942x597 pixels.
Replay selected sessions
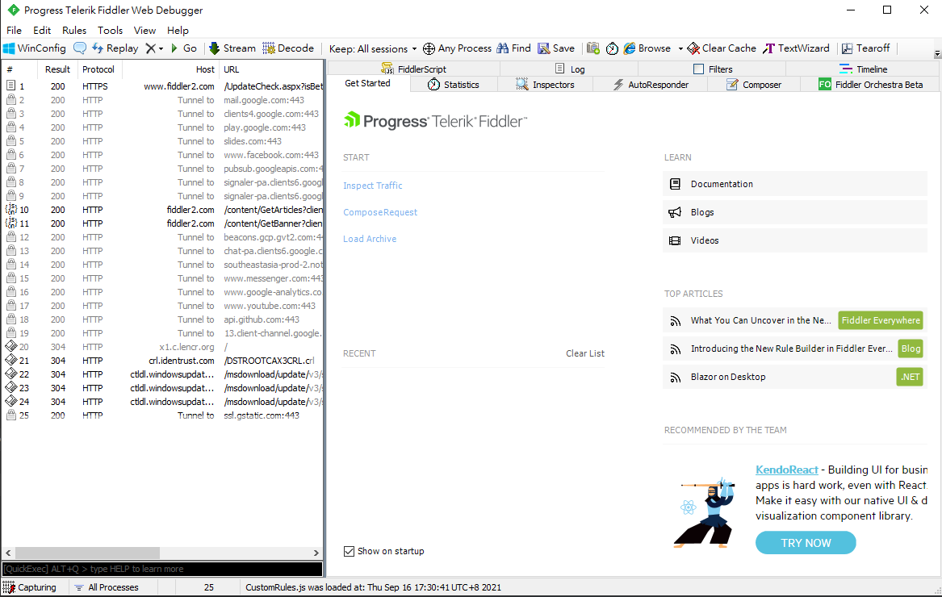[x=115, y=48]
